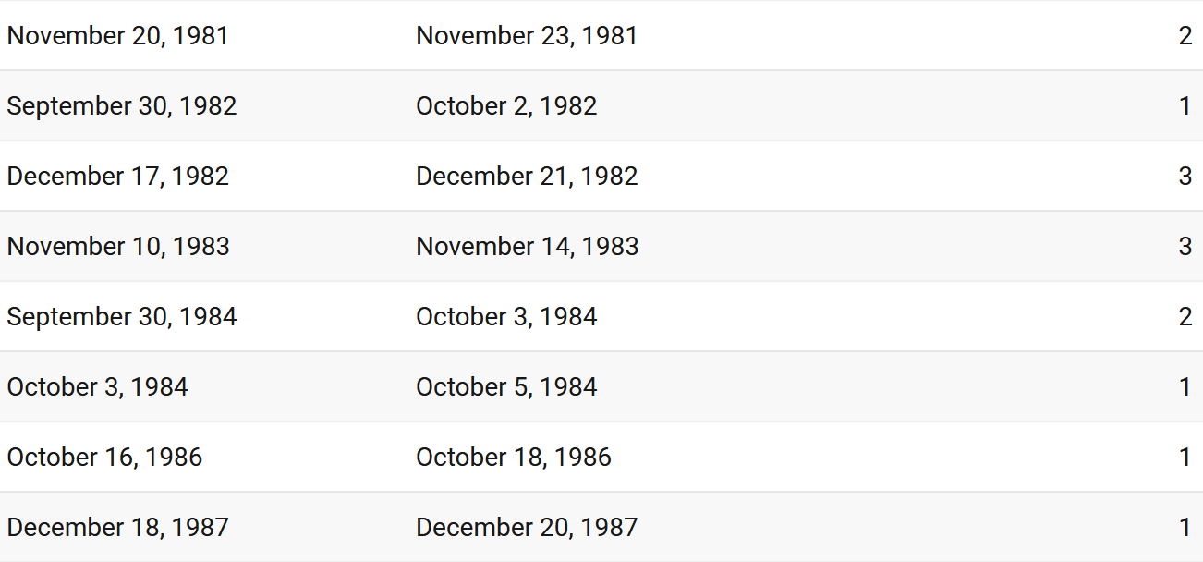Select the November 20, 1981 start date cell

(118, 36)
